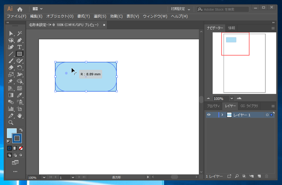The height and width of the screenshot is (185, 282).
Task: Select the Type tool
Action: click(x=19, y=47)
